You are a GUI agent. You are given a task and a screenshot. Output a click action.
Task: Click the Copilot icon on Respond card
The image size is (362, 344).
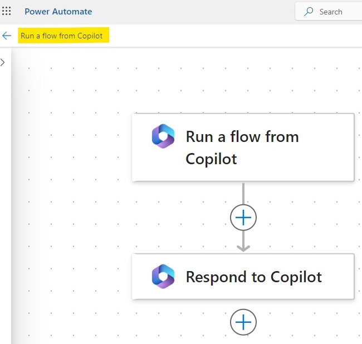[x=163, y=276]
